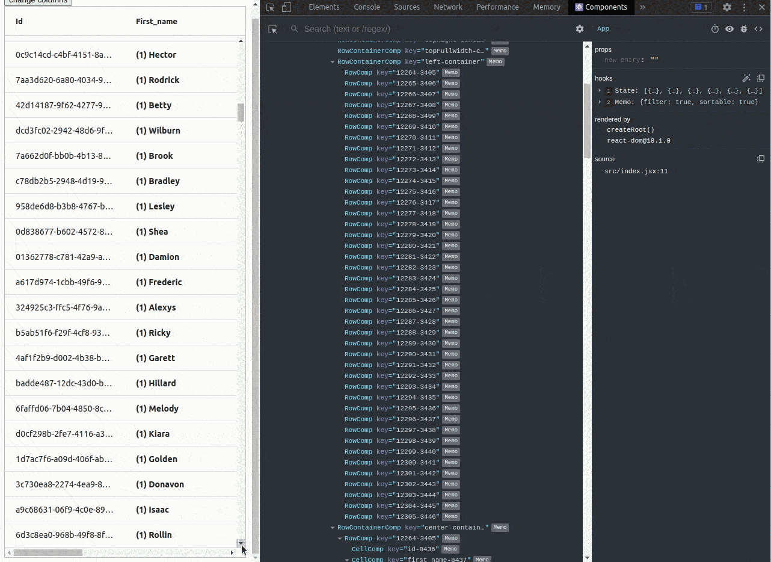Copy hooks to clipboard icon
Screen dimensions: 771x562
click(761, 78)
